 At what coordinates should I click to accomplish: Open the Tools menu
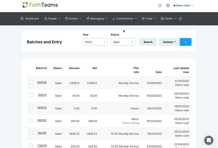149,19
